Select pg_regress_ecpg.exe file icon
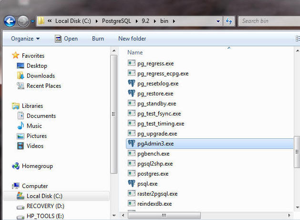Image resolution: width=300 pixels, height=220 pixels. (132, 73)
